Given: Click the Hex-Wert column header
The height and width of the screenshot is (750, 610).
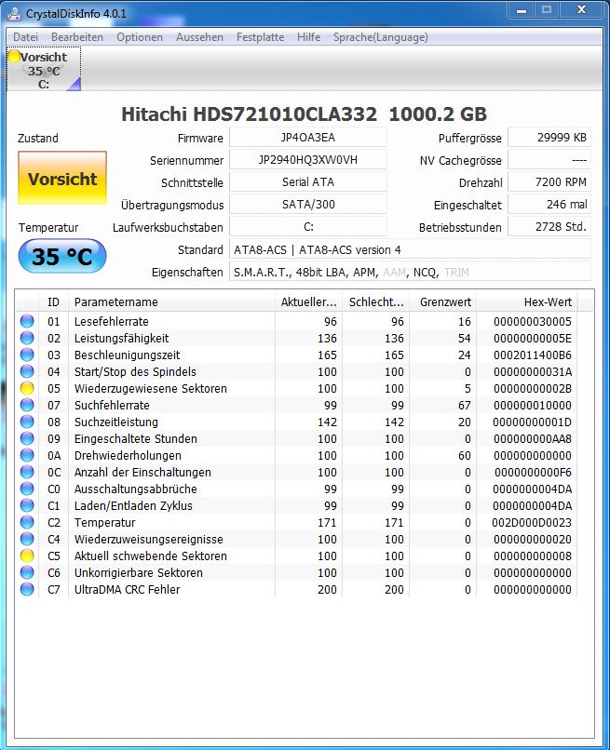Looking at the screenshot, I should (x=527, y=301).
